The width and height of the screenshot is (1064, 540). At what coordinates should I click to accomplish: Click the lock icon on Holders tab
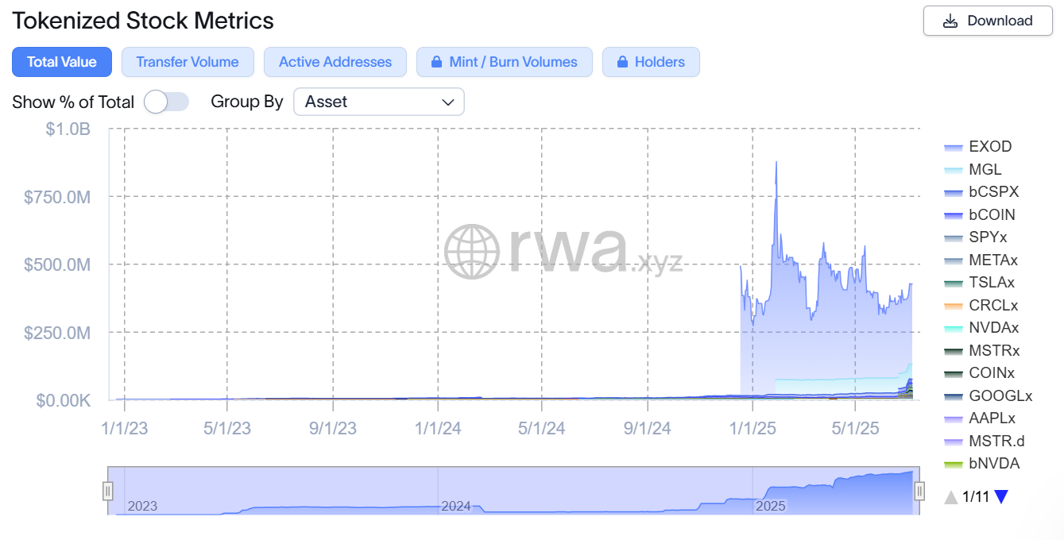pos(621,62)
